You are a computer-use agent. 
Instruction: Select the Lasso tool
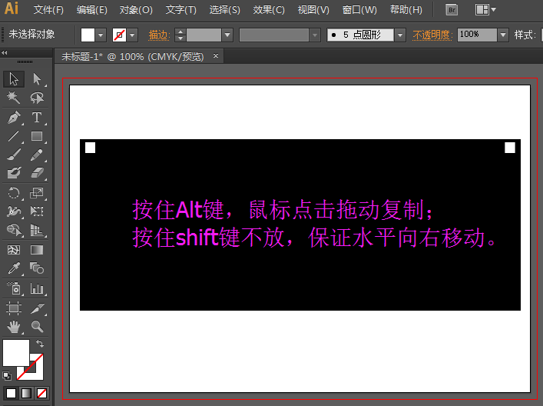click(37, 98)
